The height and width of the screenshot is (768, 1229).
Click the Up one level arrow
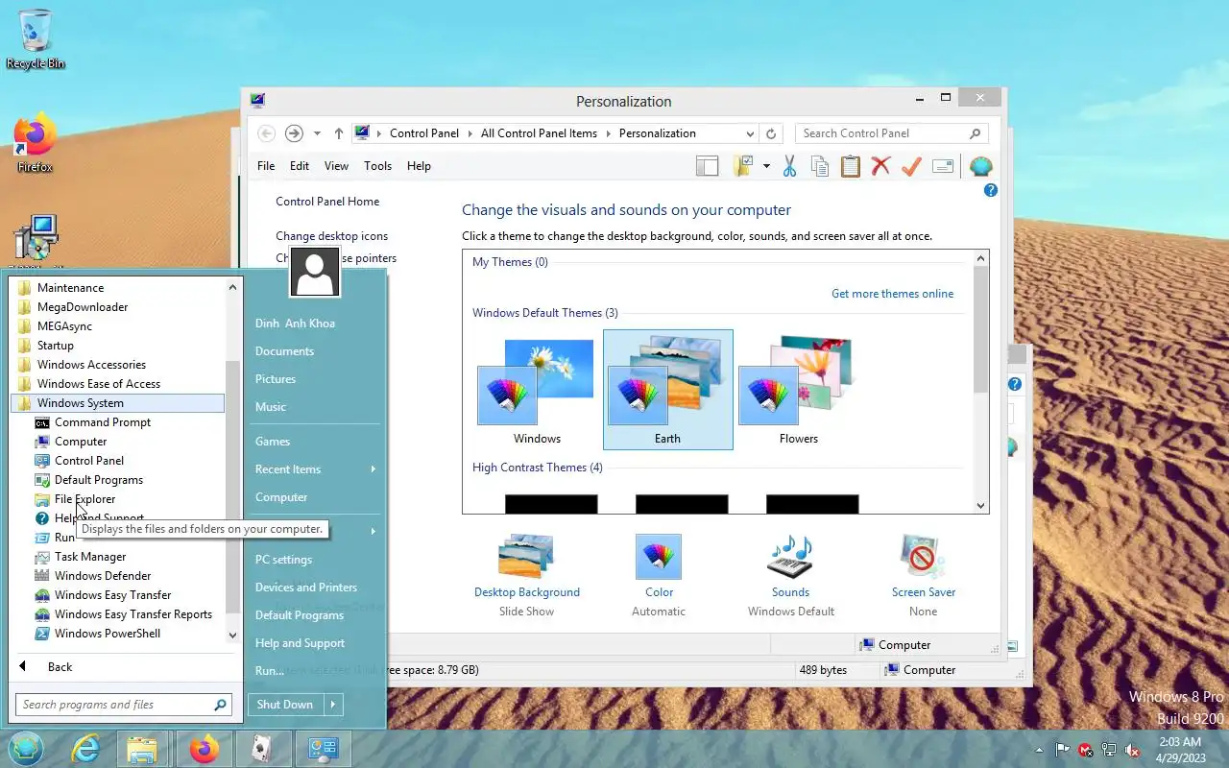point(339,133)
